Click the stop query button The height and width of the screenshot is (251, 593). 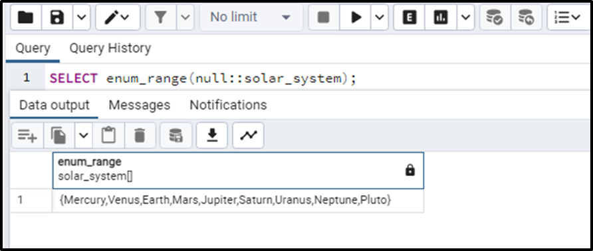pos(324,17)
